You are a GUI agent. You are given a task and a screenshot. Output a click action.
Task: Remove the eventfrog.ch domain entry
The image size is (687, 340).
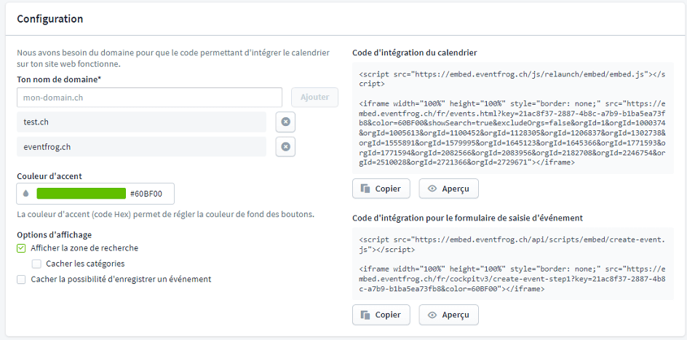pyautogui.click(x=285, y=147)
